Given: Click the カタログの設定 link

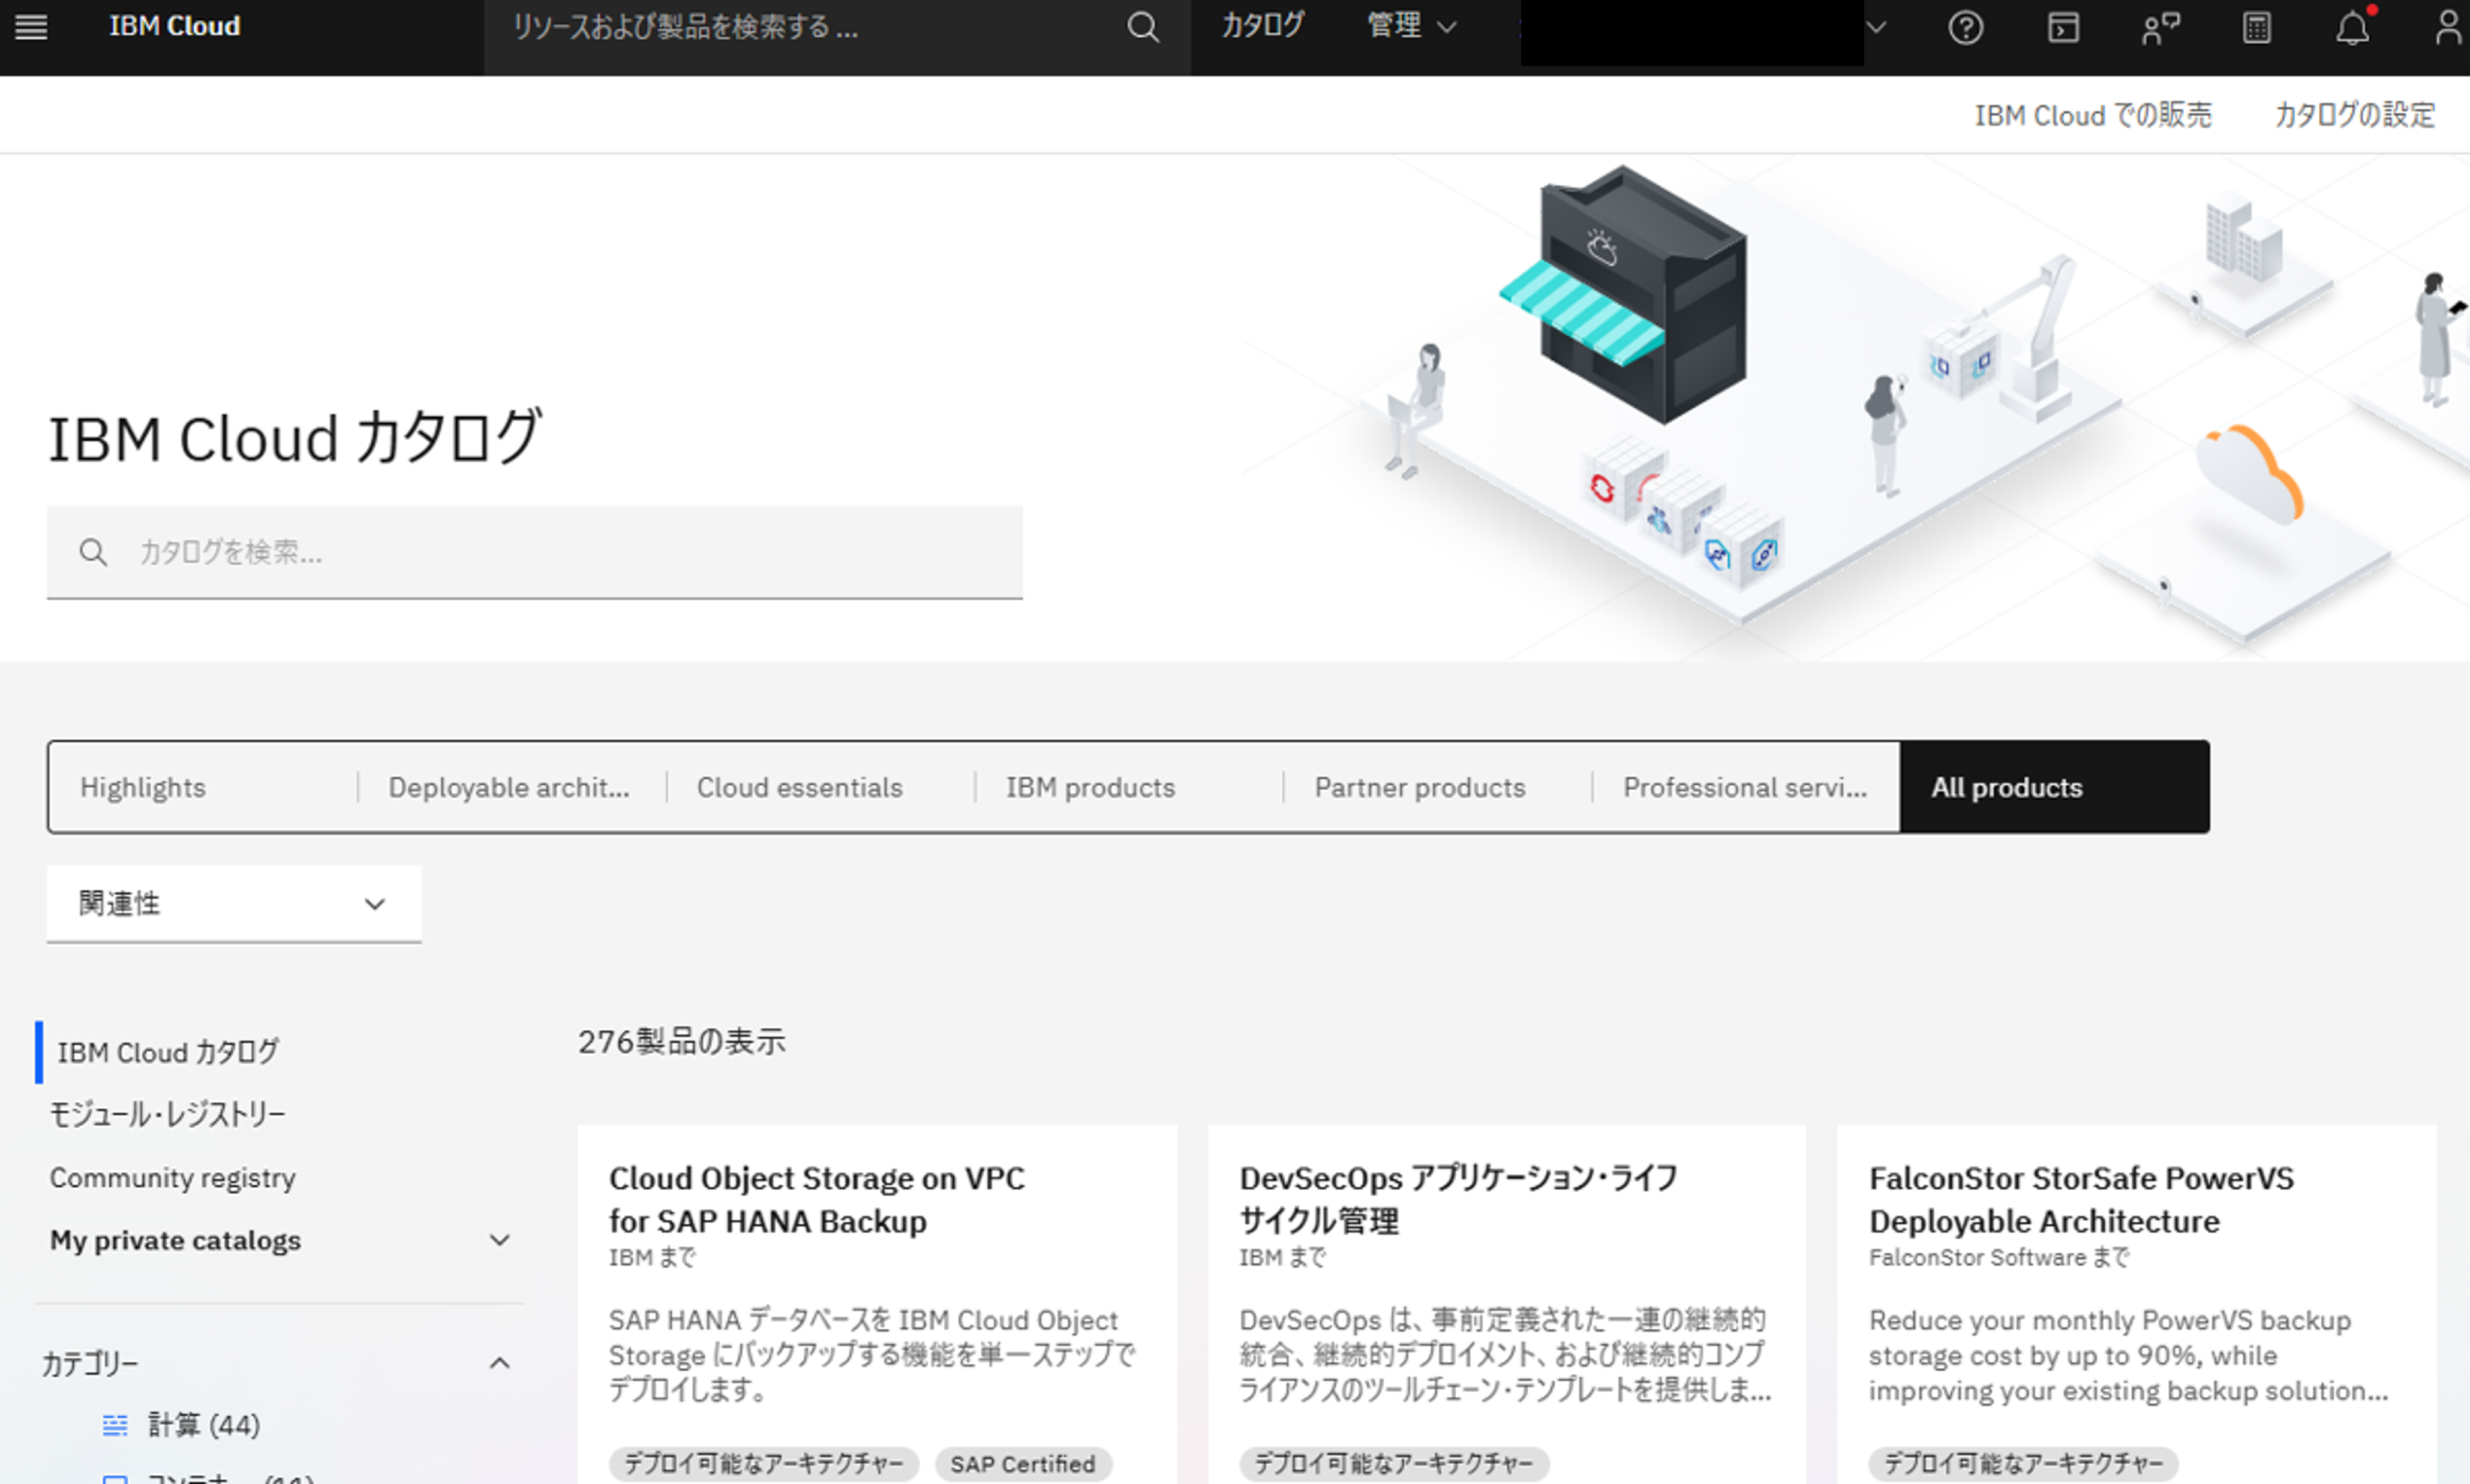Looking at the screenshot, I should tap(2354, 115).
